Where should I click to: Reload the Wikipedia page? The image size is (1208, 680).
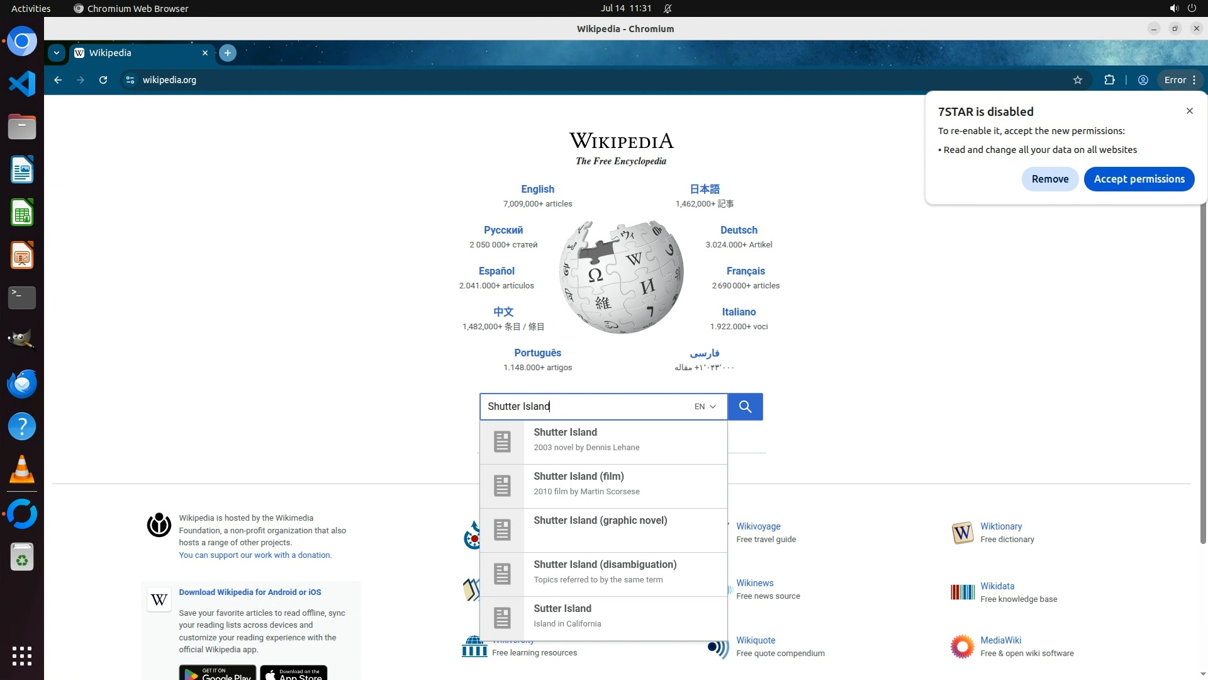click(x=103, y=80)
